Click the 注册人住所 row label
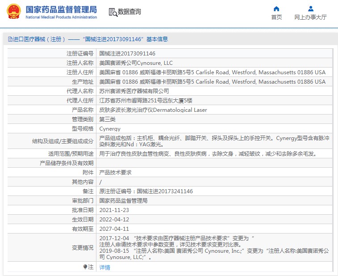 point(80,72)
